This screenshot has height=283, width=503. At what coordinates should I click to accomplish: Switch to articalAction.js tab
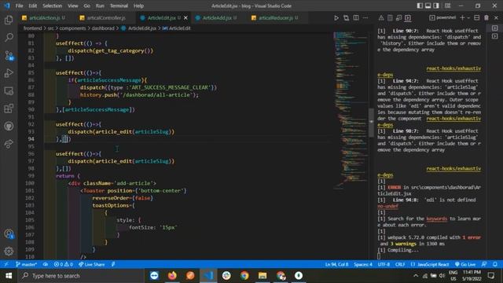tap(44, 18)
